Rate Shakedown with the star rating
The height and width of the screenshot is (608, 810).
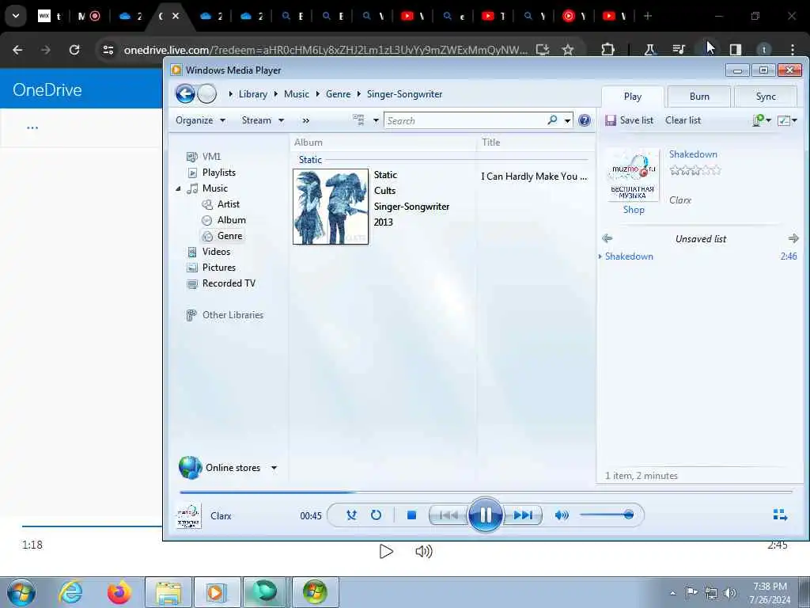point(695,170)
